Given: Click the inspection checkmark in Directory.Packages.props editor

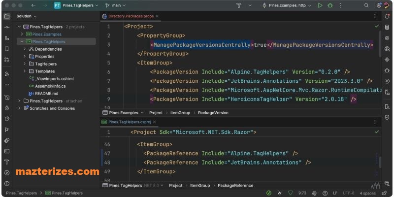Looking at the screenshot, I should [x=377, y=26].
